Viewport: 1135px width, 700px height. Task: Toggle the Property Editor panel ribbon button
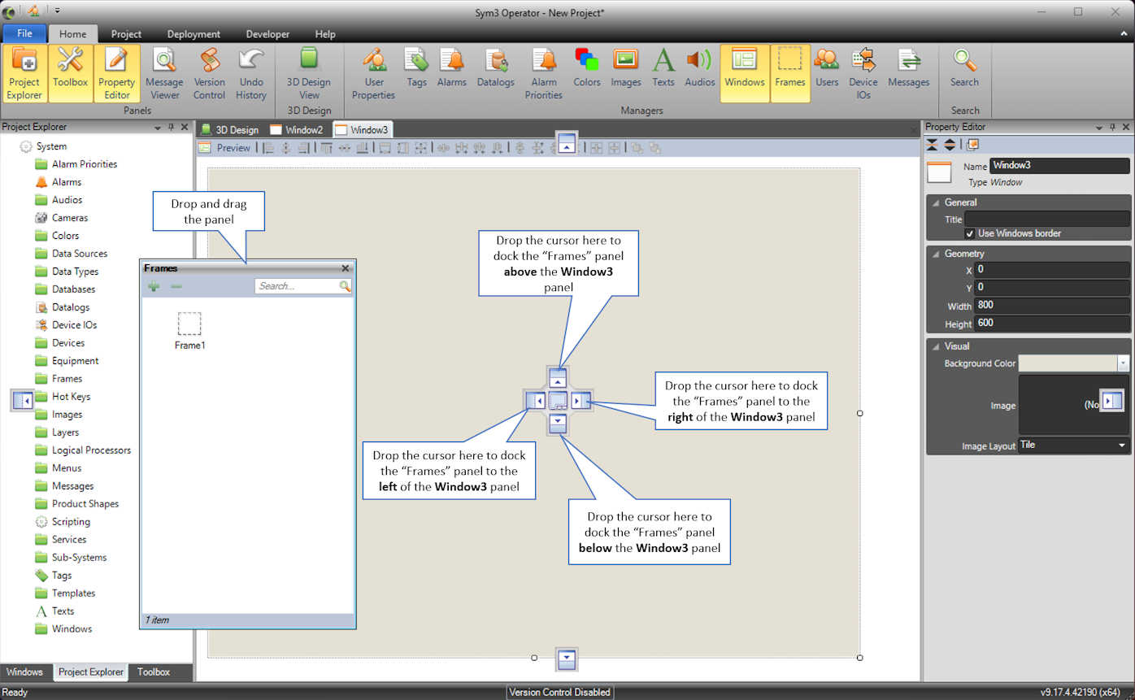tap(117, 73)
